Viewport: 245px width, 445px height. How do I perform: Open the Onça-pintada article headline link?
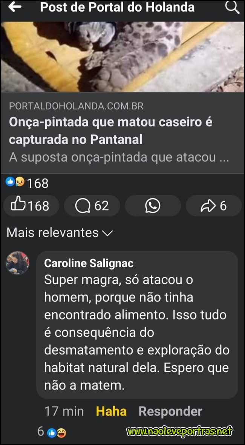coord(111,131)
